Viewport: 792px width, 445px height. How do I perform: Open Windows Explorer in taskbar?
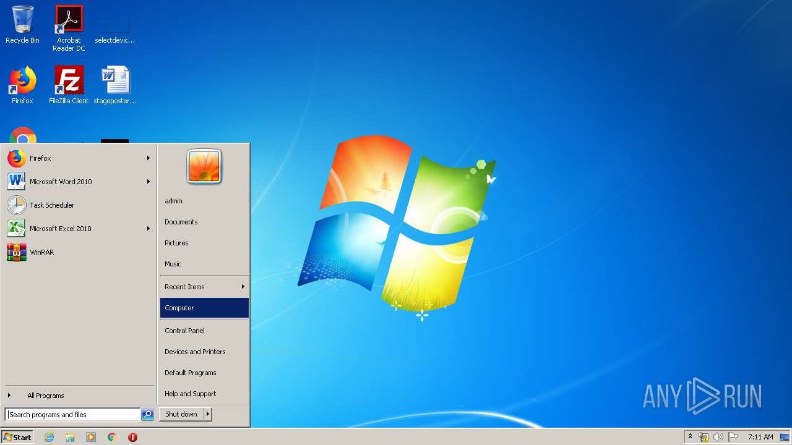pyautogui.click(x=70, y=437)
